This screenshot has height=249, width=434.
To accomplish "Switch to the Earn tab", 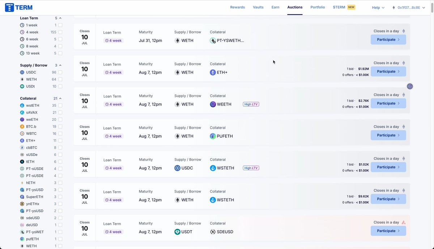I will (x=275, y=7).
